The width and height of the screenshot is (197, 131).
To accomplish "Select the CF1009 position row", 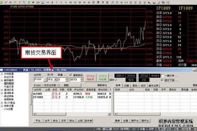I will pos(72,97).
